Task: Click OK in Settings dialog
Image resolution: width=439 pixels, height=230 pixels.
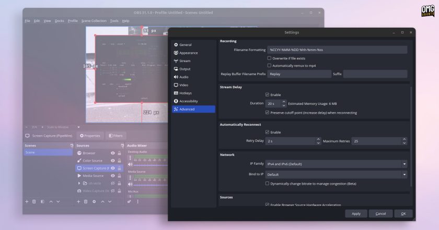Action: (403, 213)
